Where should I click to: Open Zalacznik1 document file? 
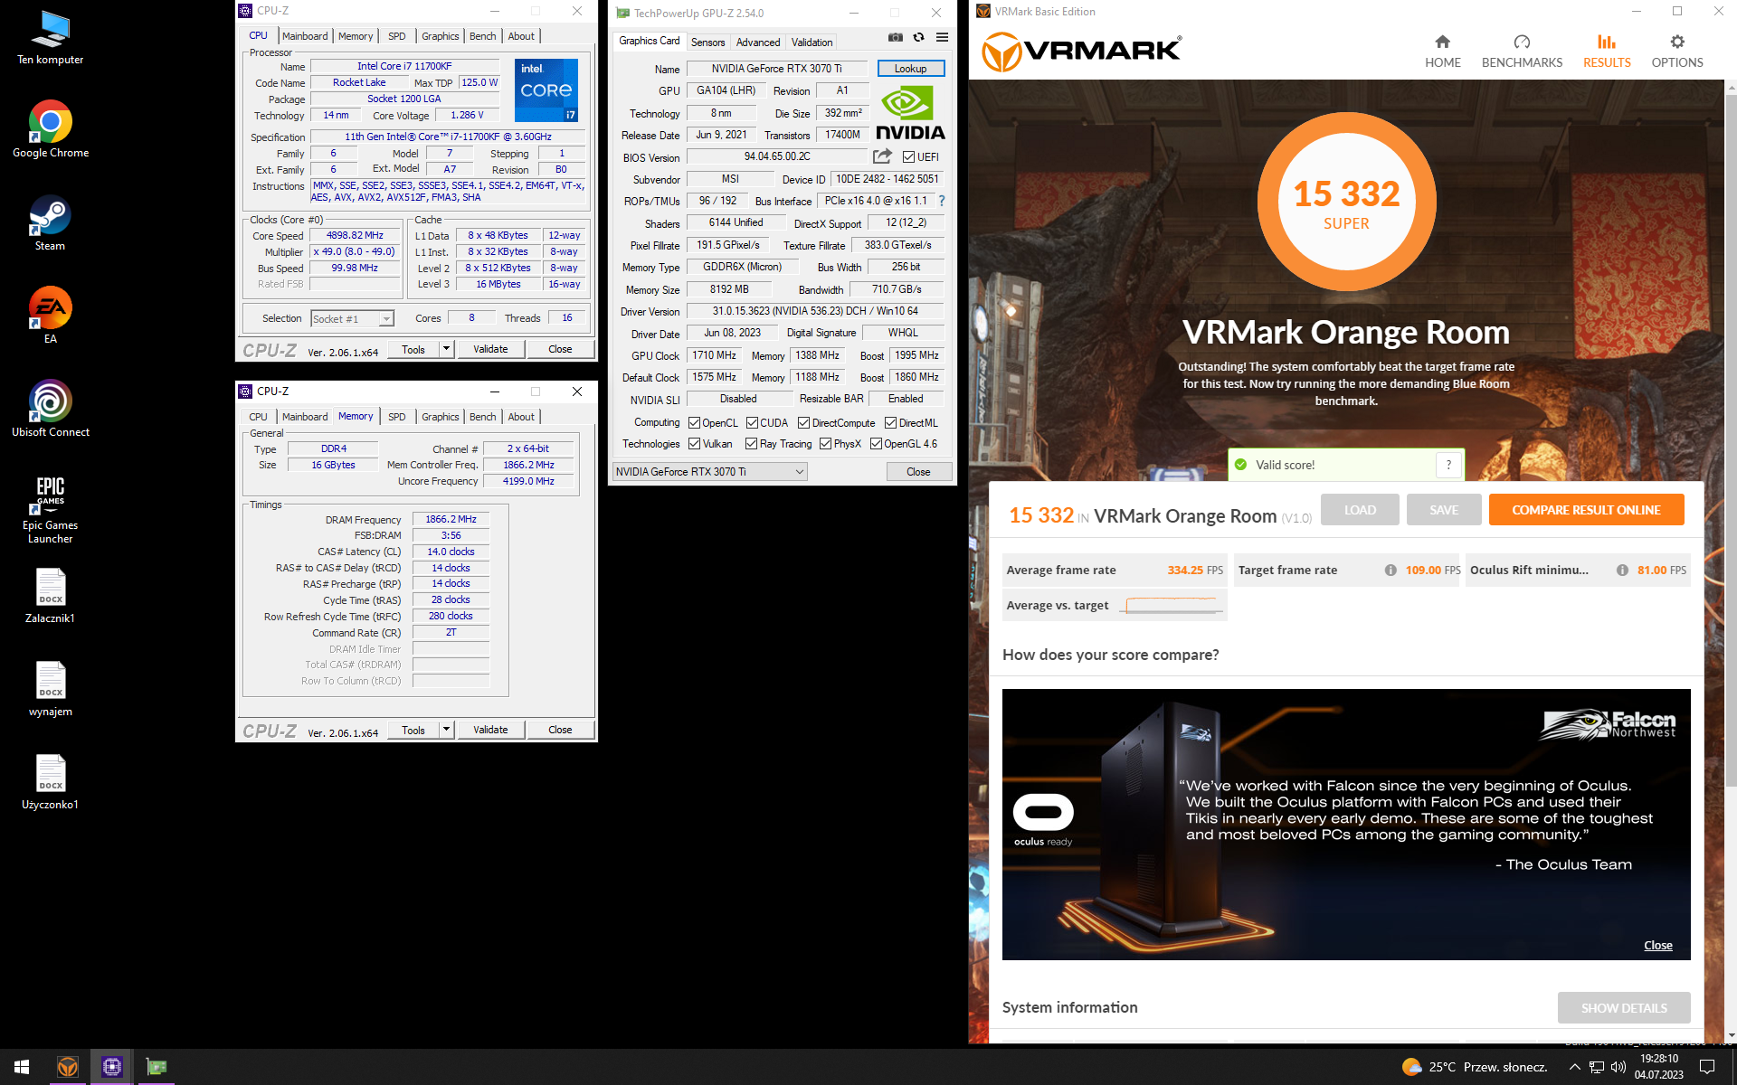(x=50, y=596)
